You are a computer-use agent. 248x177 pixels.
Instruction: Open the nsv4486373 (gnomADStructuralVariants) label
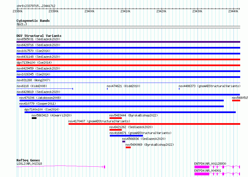(x=210, y=86)
